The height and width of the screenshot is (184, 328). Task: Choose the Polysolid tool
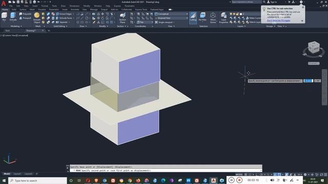click(x=25, y=14)
